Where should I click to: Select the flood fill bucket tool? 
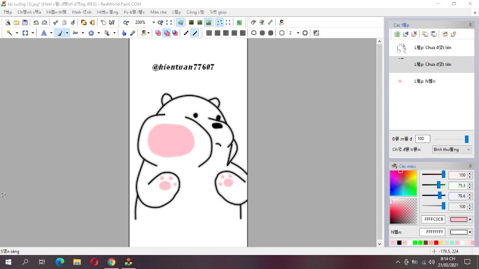(107, 33)
